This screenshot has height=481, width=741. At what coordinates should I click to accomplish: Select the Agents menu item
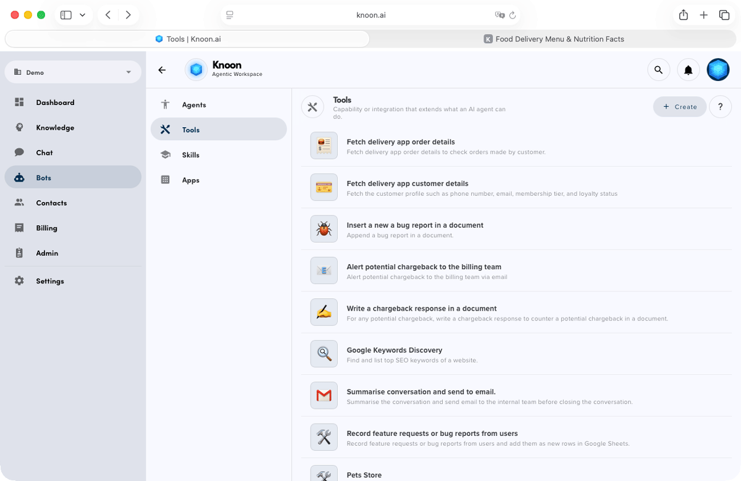[x=193, y=104]
